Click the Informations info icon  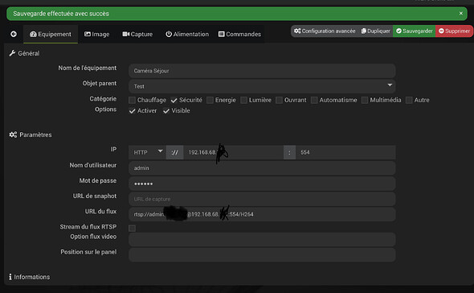click(10, 277)
